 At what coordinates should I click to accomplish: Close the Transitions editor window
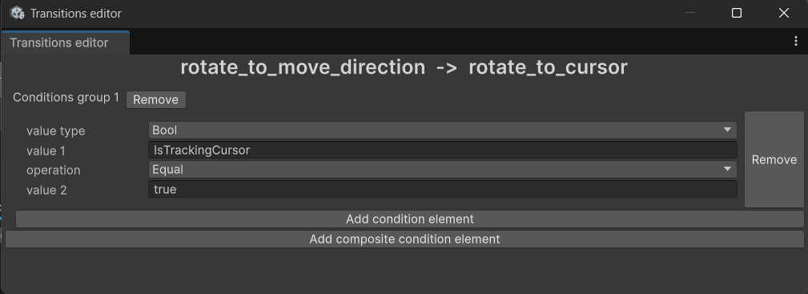pos(784,13)
